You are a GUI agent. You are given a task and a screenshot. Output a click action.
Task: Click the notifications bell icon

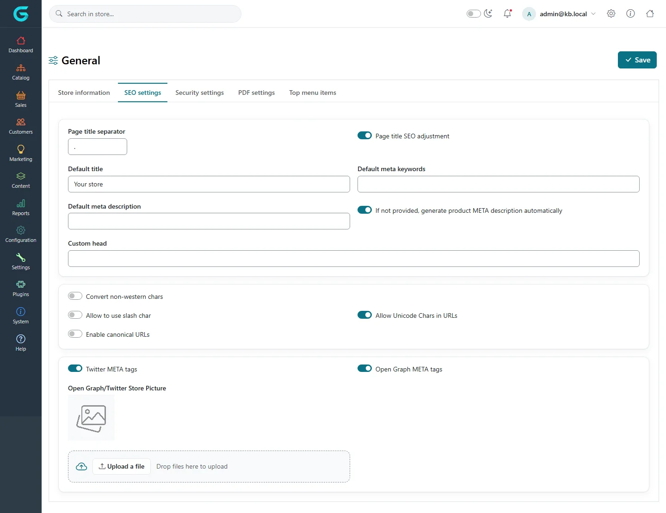[507, 13]
